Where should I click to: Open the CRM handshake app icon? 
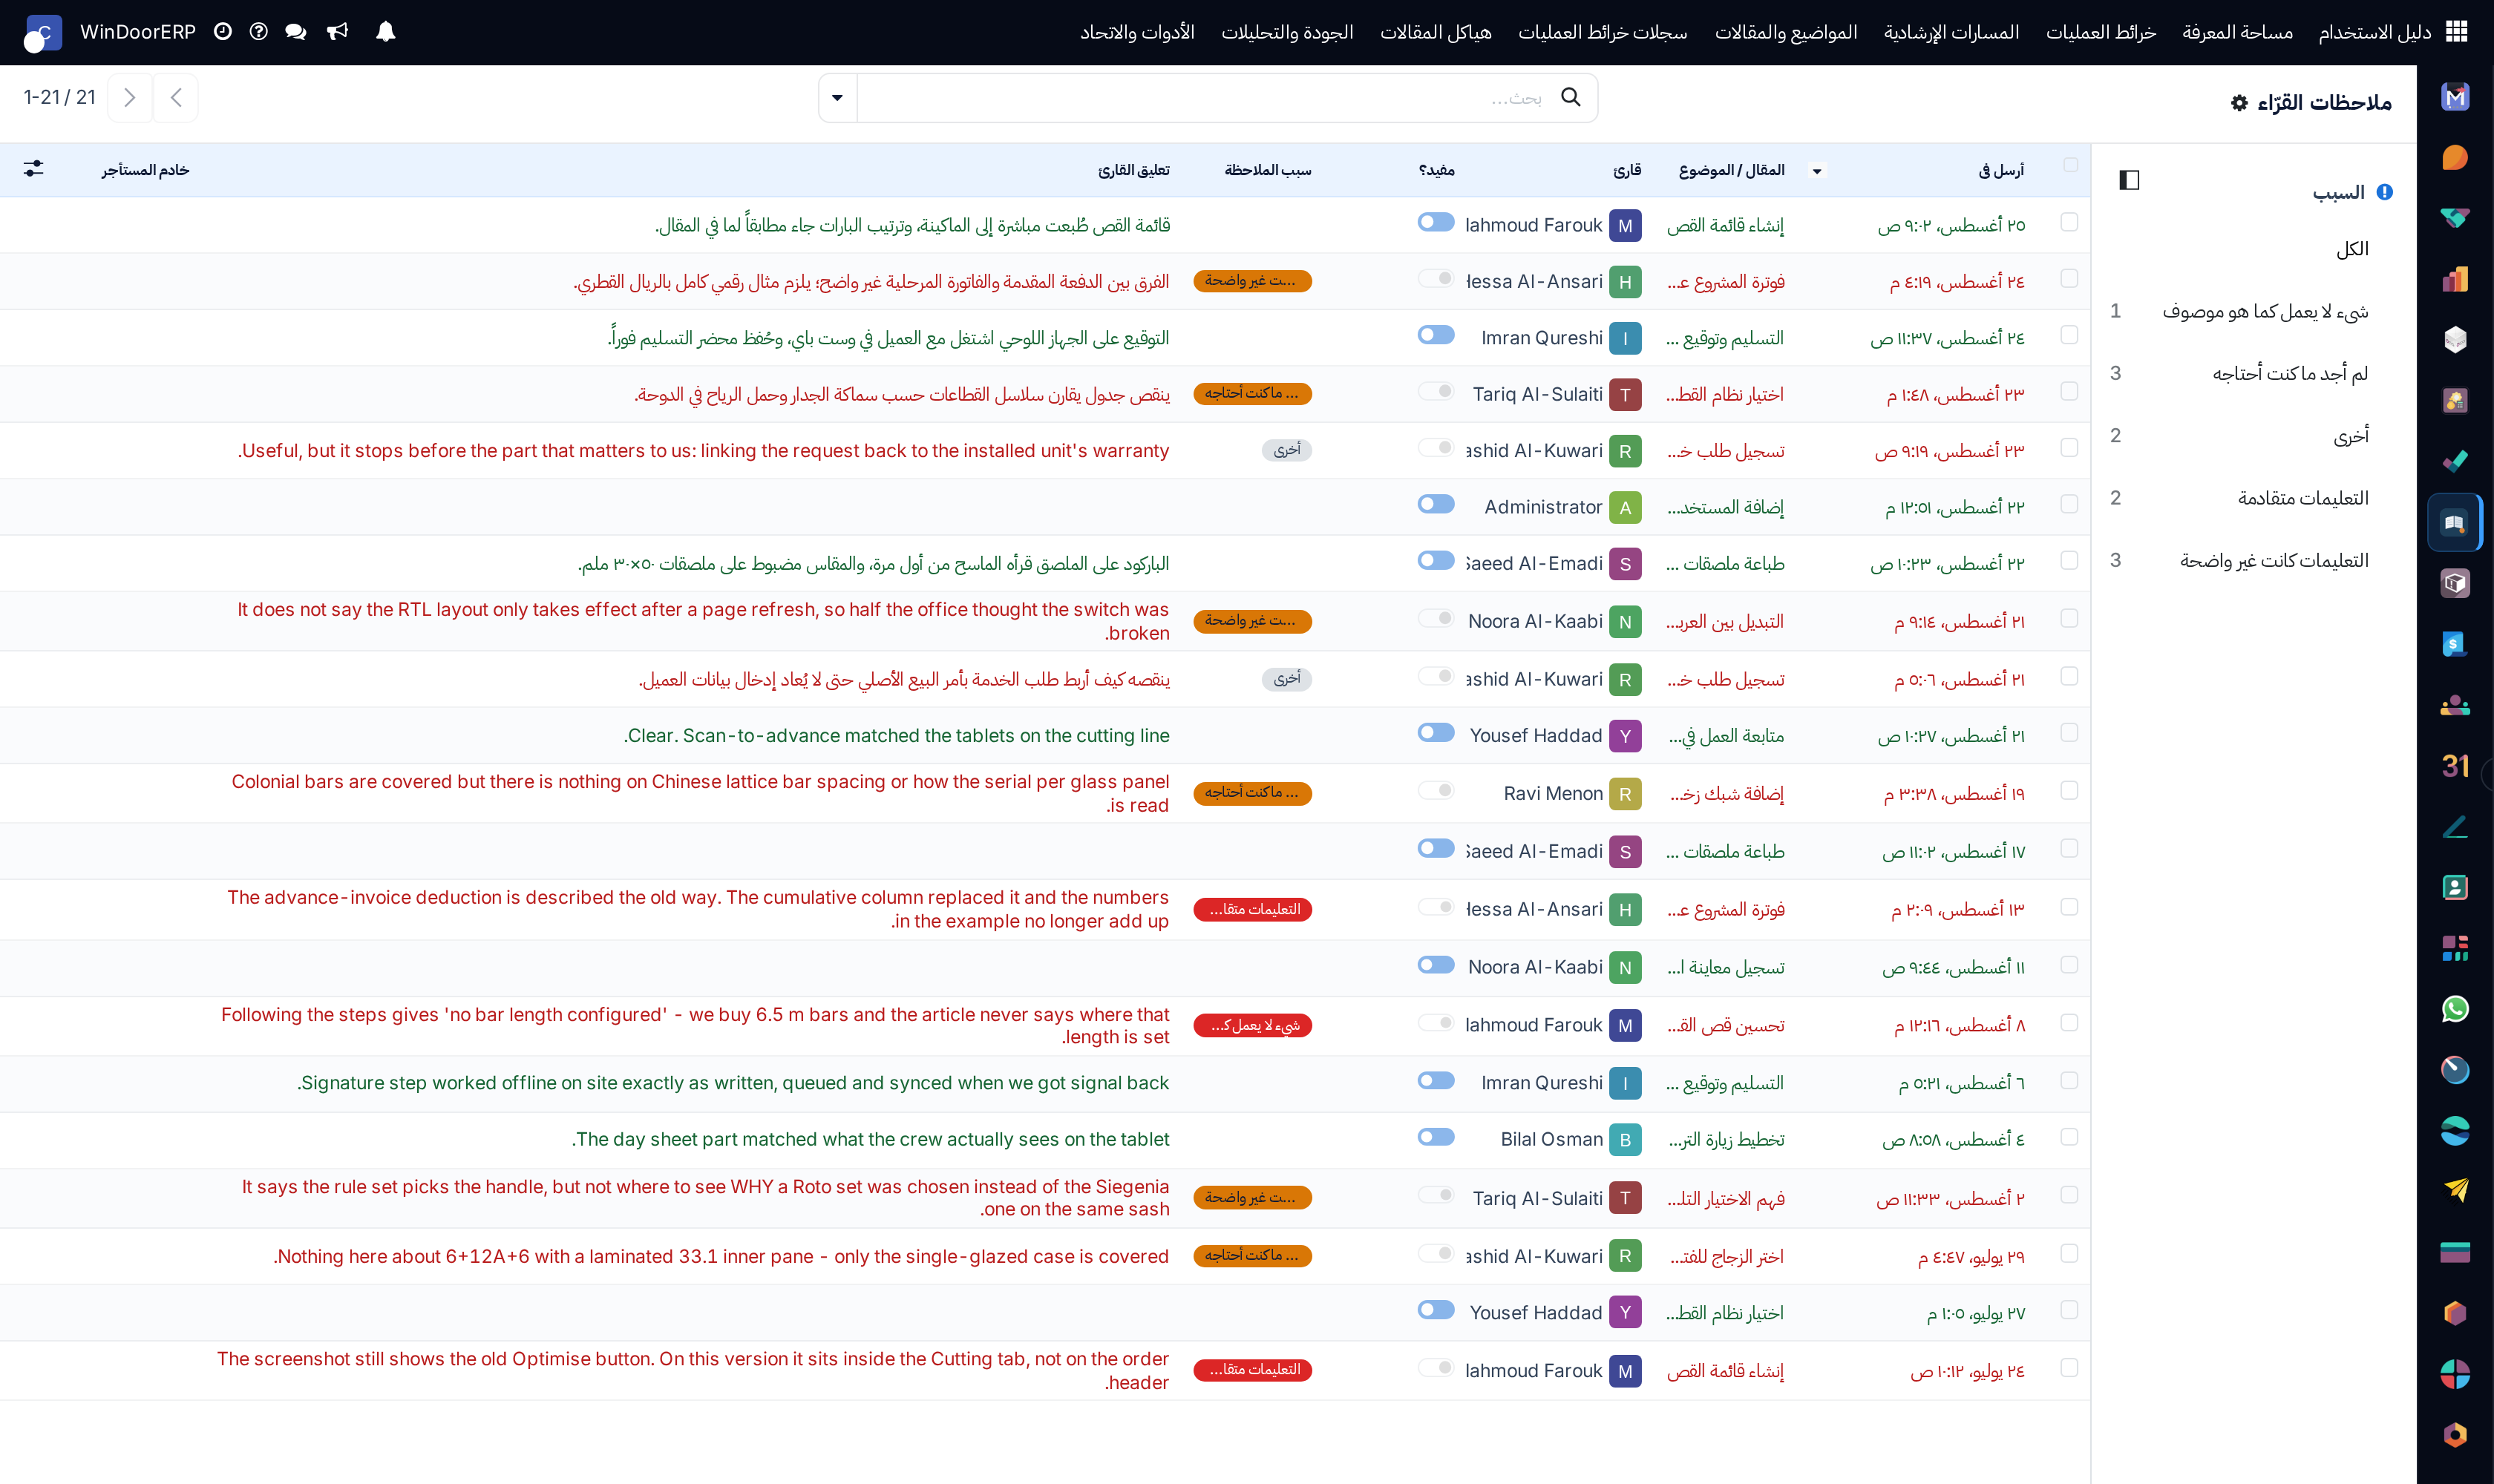pyautogui.click(x=2455, y=218)
